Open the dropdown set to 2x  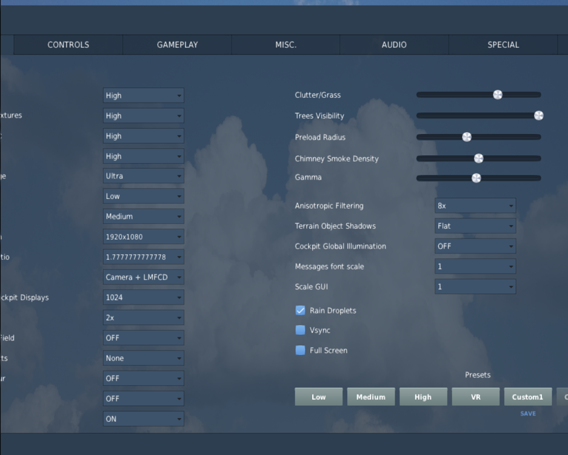click(144, 318)
